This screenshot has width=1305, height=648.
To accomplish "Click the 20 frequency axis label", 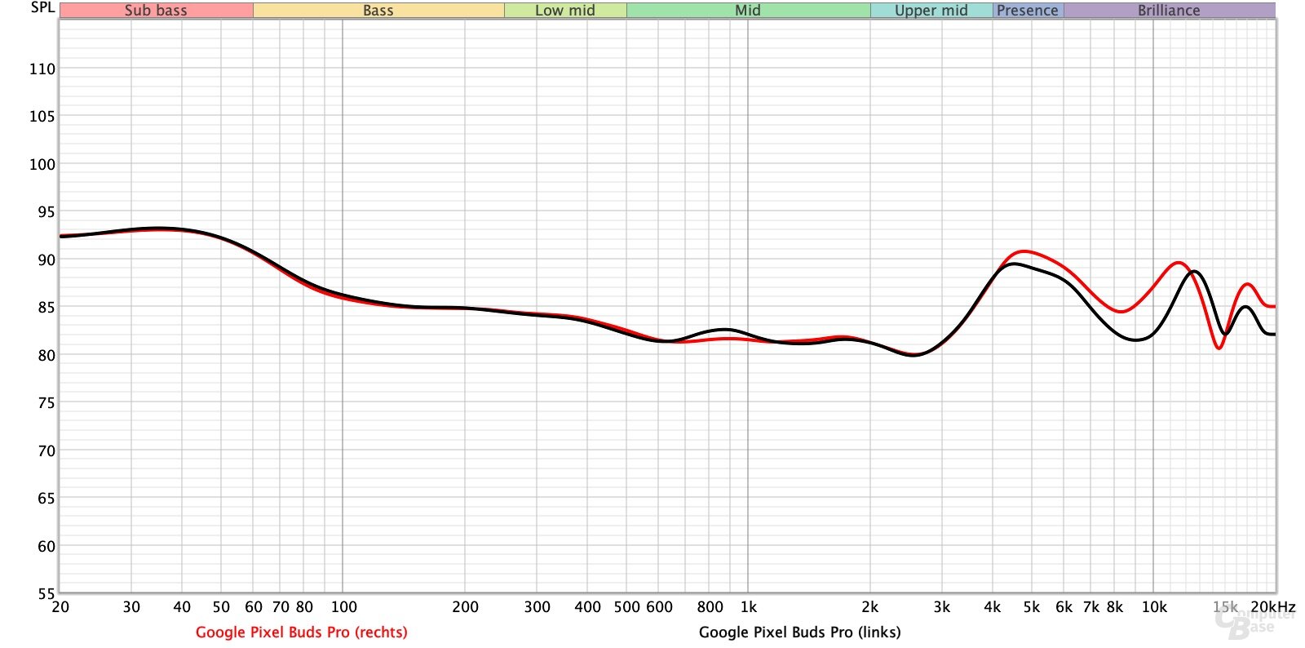I will tap(60, 607).
